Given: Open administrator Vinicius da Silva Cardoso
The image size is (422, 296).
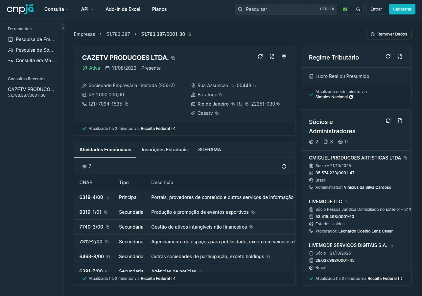Looking at the screenshot, I should point(367,187).
